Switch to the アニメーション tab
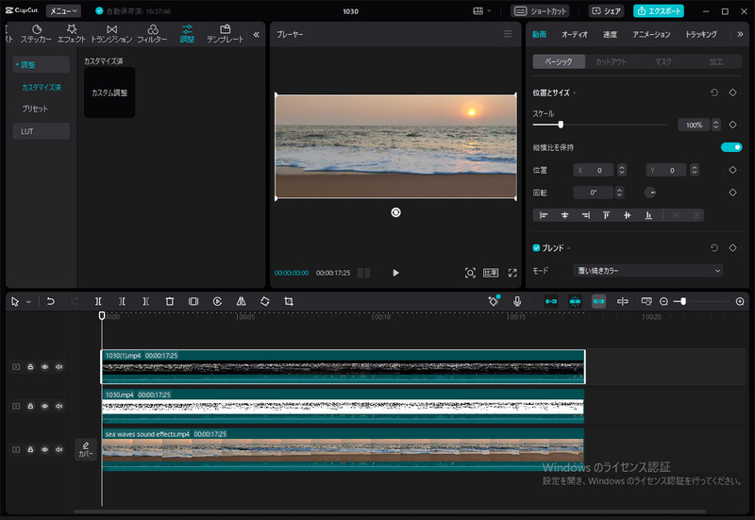The image size is (755, 520). (x=651, y=34)
